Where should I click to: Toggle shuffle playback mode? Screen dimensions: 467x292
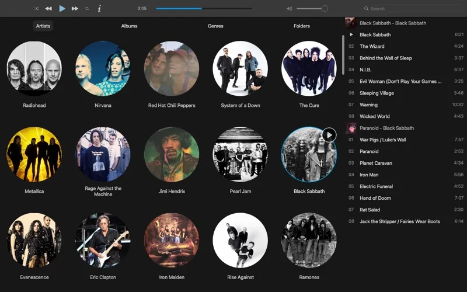(x=36, y=9)
